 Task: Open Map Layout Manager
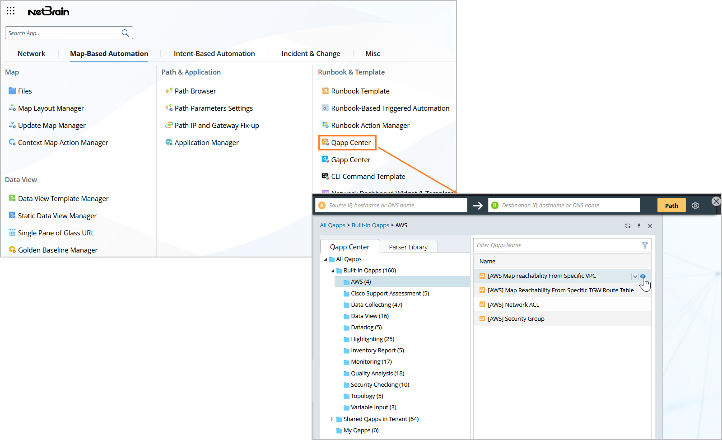(51, 108)
